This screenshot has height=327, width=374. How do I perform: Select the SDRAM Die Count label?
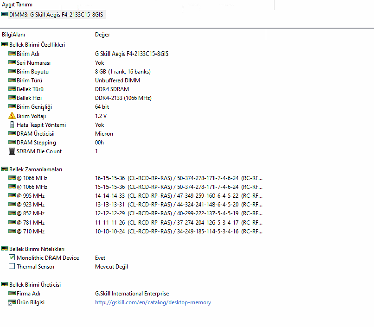[39, 151]
